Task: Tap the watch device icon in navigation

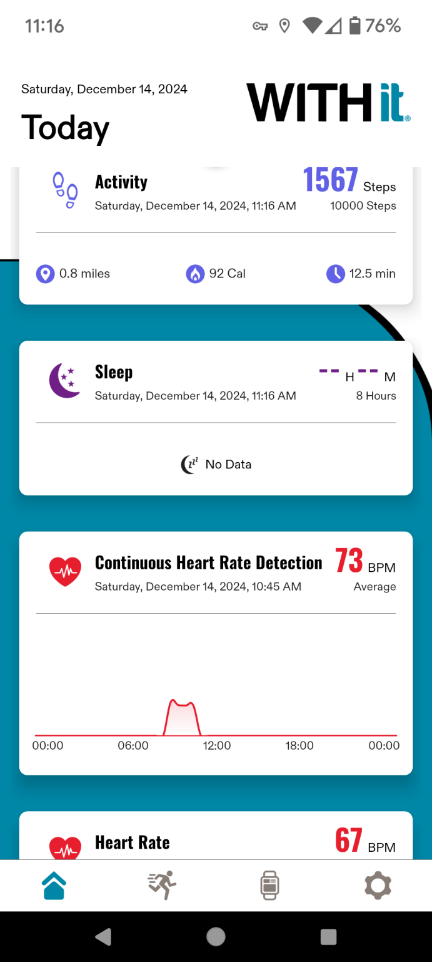Action: pyautogui.click(x=269, y=885)
